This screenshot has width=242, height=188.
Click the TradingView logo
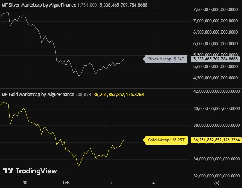[x=30, y=171]
